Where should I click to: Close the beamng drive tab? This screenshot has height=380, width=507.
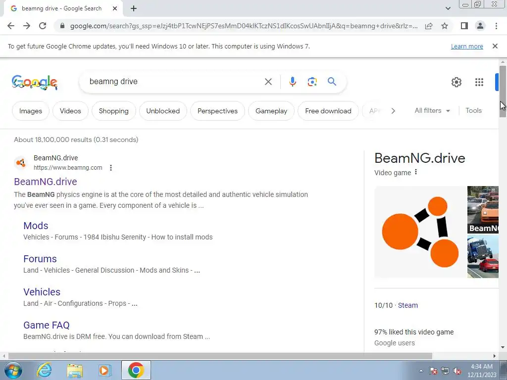(x=115, y=8)
